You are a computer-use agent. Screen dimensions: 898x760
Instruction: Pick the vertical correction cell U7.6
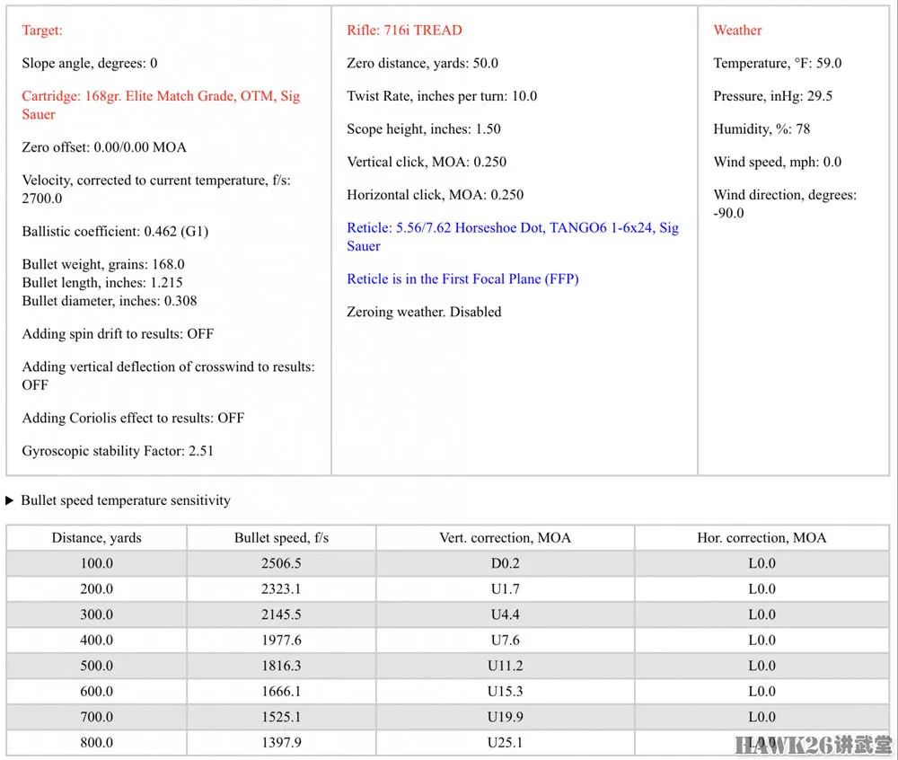pos(505,641)
